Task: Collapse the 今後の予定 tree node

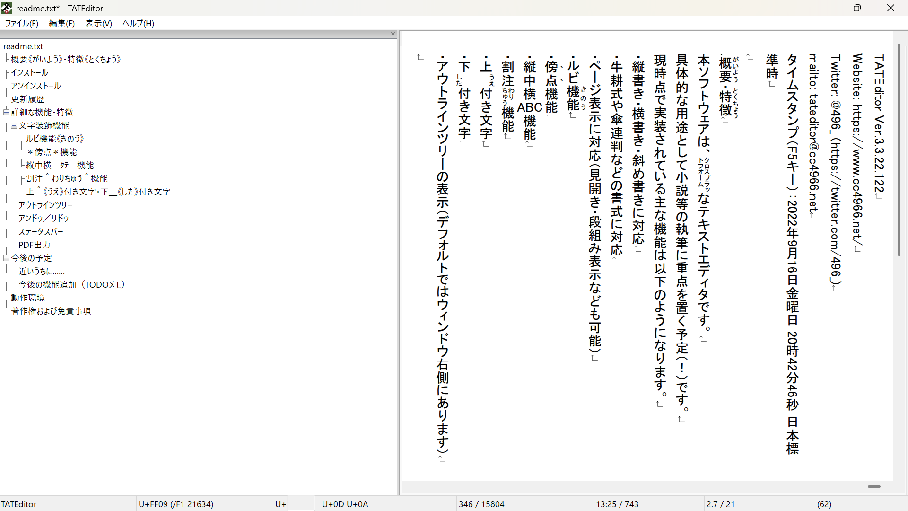Action: (7, 258)
